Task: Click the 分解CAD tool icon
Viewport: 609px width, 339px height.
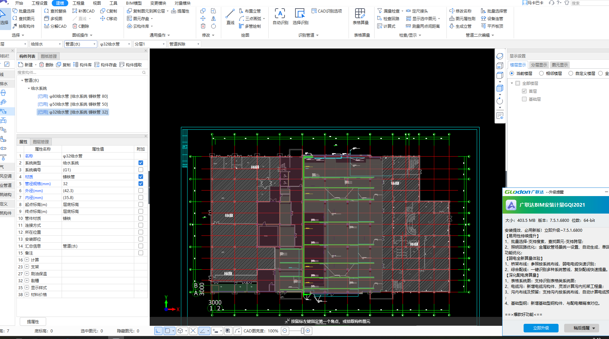Action: click(55, 26)
